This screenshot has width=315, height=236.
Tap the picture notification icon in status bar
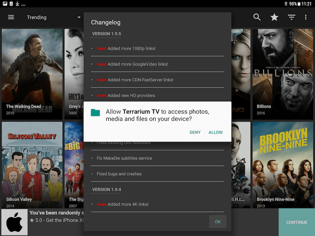5,4
